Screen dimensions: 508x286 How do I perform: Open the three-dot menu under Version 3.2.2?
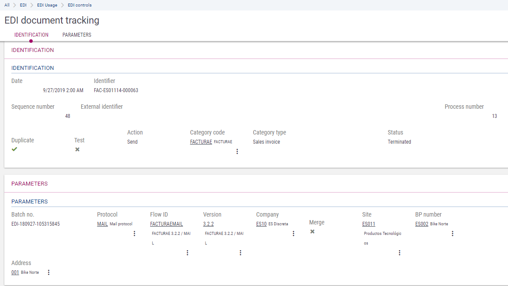pyautogui.click(x=240, y=253)
